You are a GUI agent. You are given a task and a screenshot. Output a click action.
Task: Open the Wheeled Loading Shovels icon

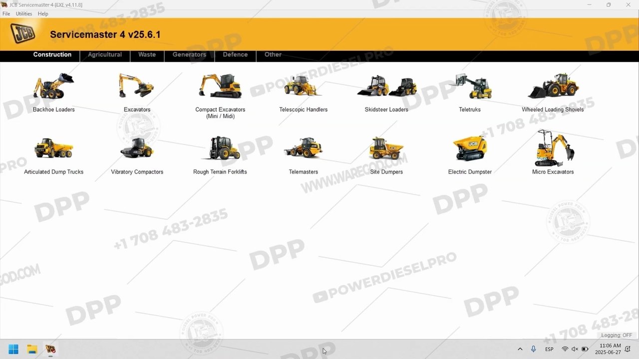(x=553, y=86)
